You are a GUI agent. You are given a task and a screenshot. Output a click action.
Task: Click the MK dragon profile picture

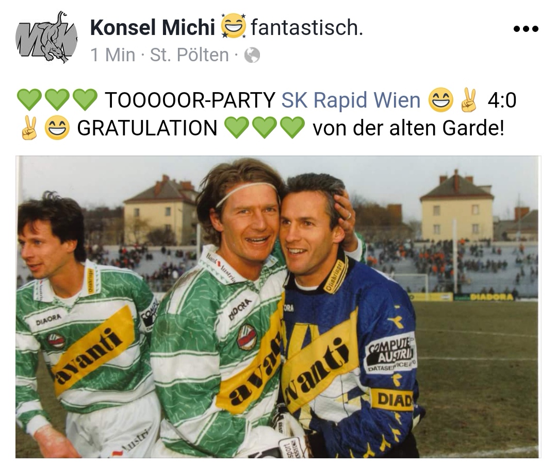coord(46,37)
